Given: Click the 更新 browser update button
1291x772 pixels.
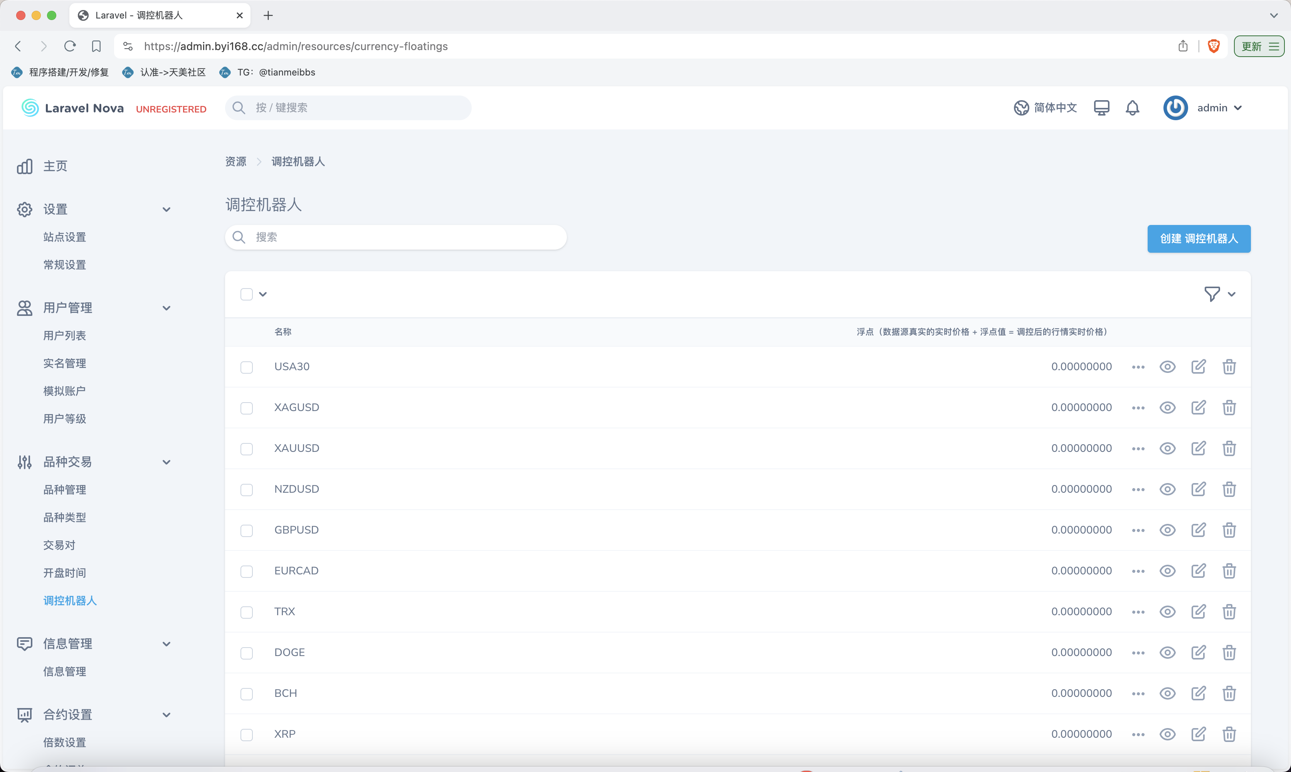Looking at the screenshot, I should (1259, 46).
